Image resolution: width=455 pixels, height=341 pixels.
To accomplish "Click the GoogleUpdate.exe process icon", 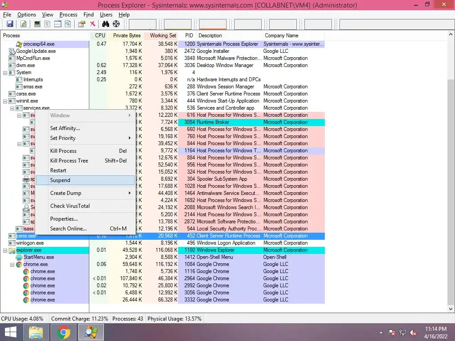I will pos(12,52).
